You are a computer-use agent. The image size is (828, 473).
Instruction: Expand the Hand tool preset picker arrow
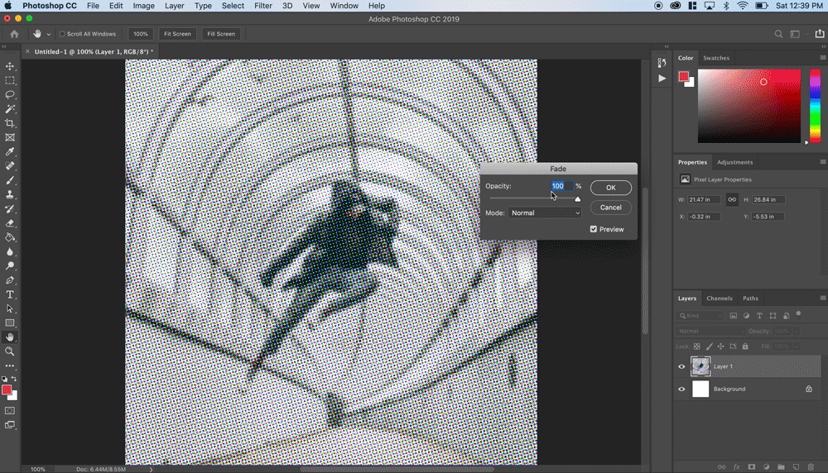(x=49, y=34)
